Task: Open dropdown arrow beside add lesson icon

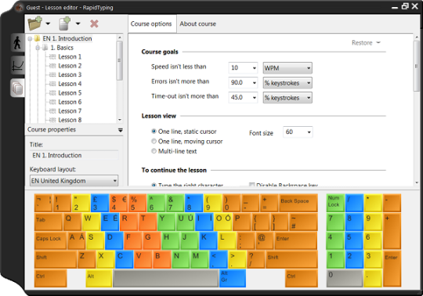Action: pyautogui.click(x=78, y=23)
